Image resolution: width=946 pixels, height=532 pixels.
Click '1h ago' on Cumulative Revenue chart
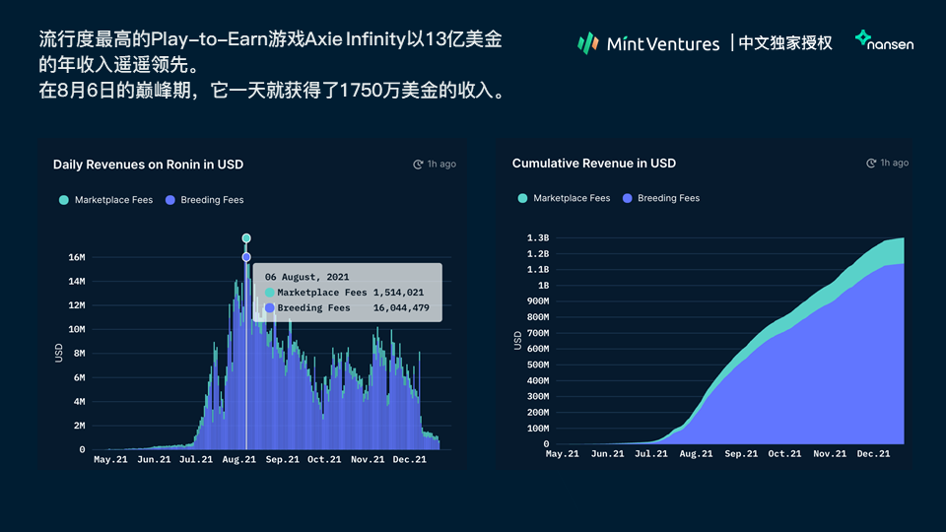coord(895,163)
